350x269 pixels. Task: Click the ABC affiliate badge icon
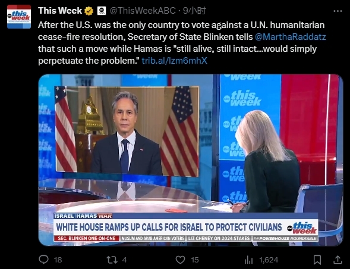(102, 11)
